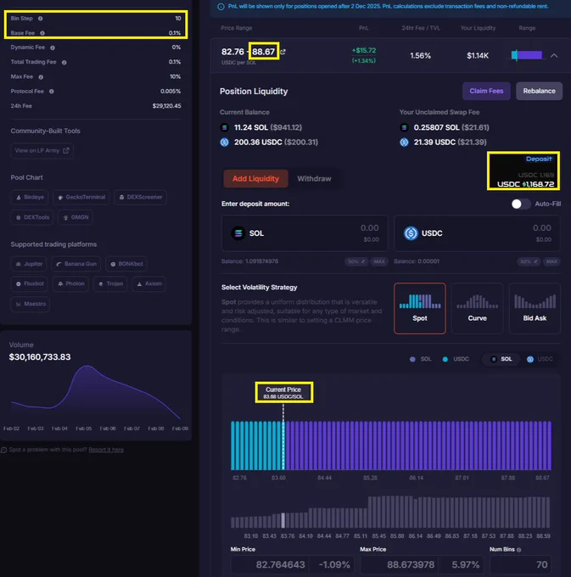The image size is (571, 577).
Task: Open the Birdeye pool chart
Action: point(31,197)
